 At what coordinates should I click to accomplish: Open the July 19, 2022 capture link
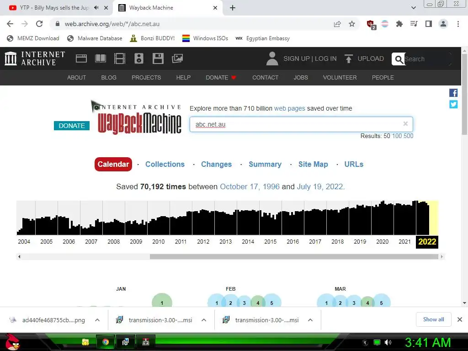[319, 186]
